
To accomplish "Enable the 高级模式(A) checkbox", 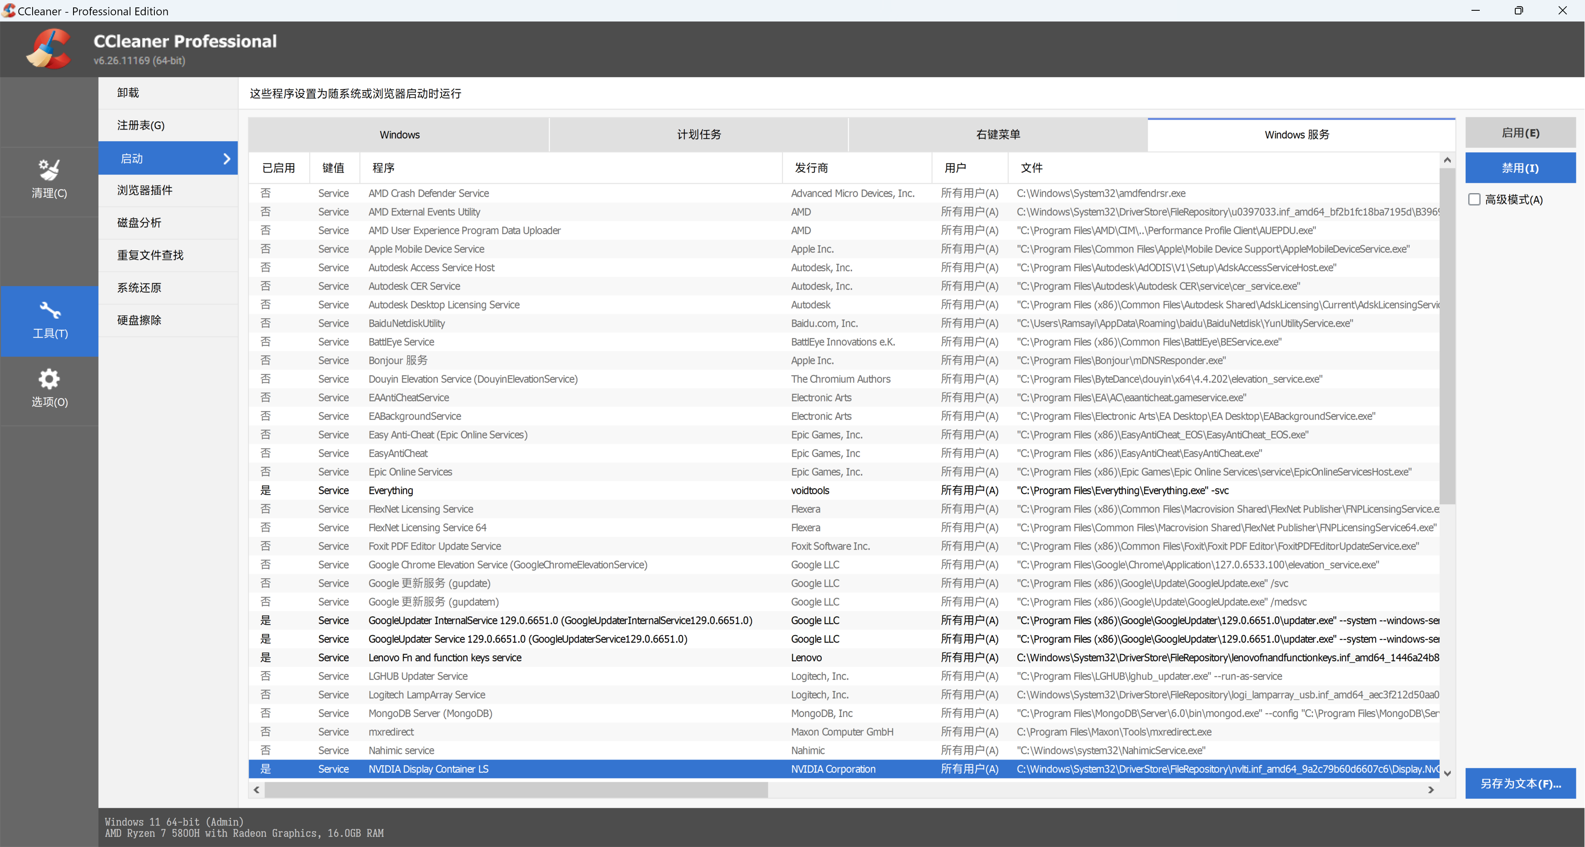I will point(1474,199).
